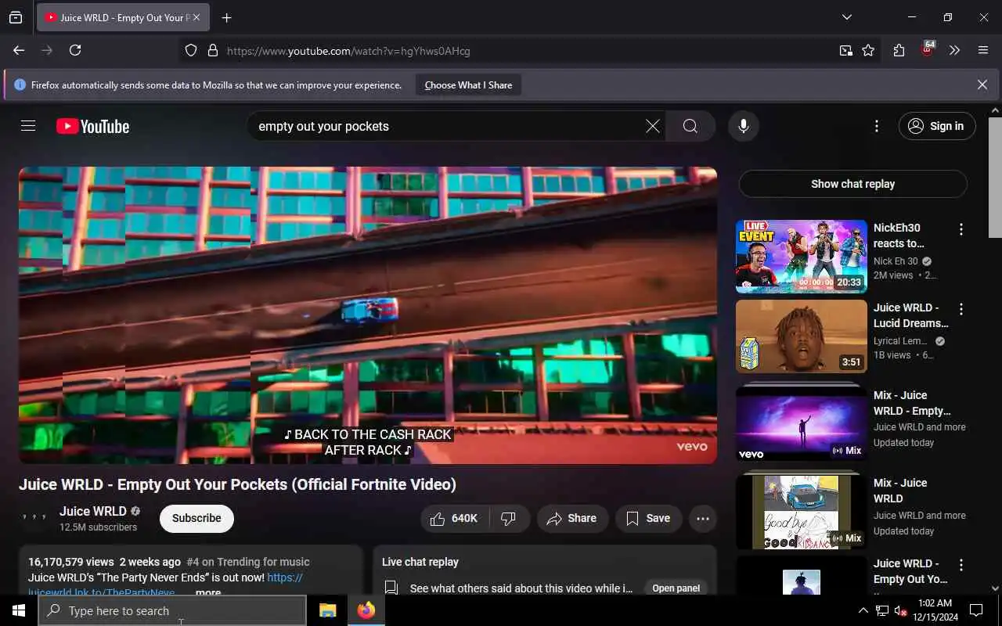Screen dimensions: 1002x626
Task: Click #4 on Trending for music text
Action: tap(247, 562)
